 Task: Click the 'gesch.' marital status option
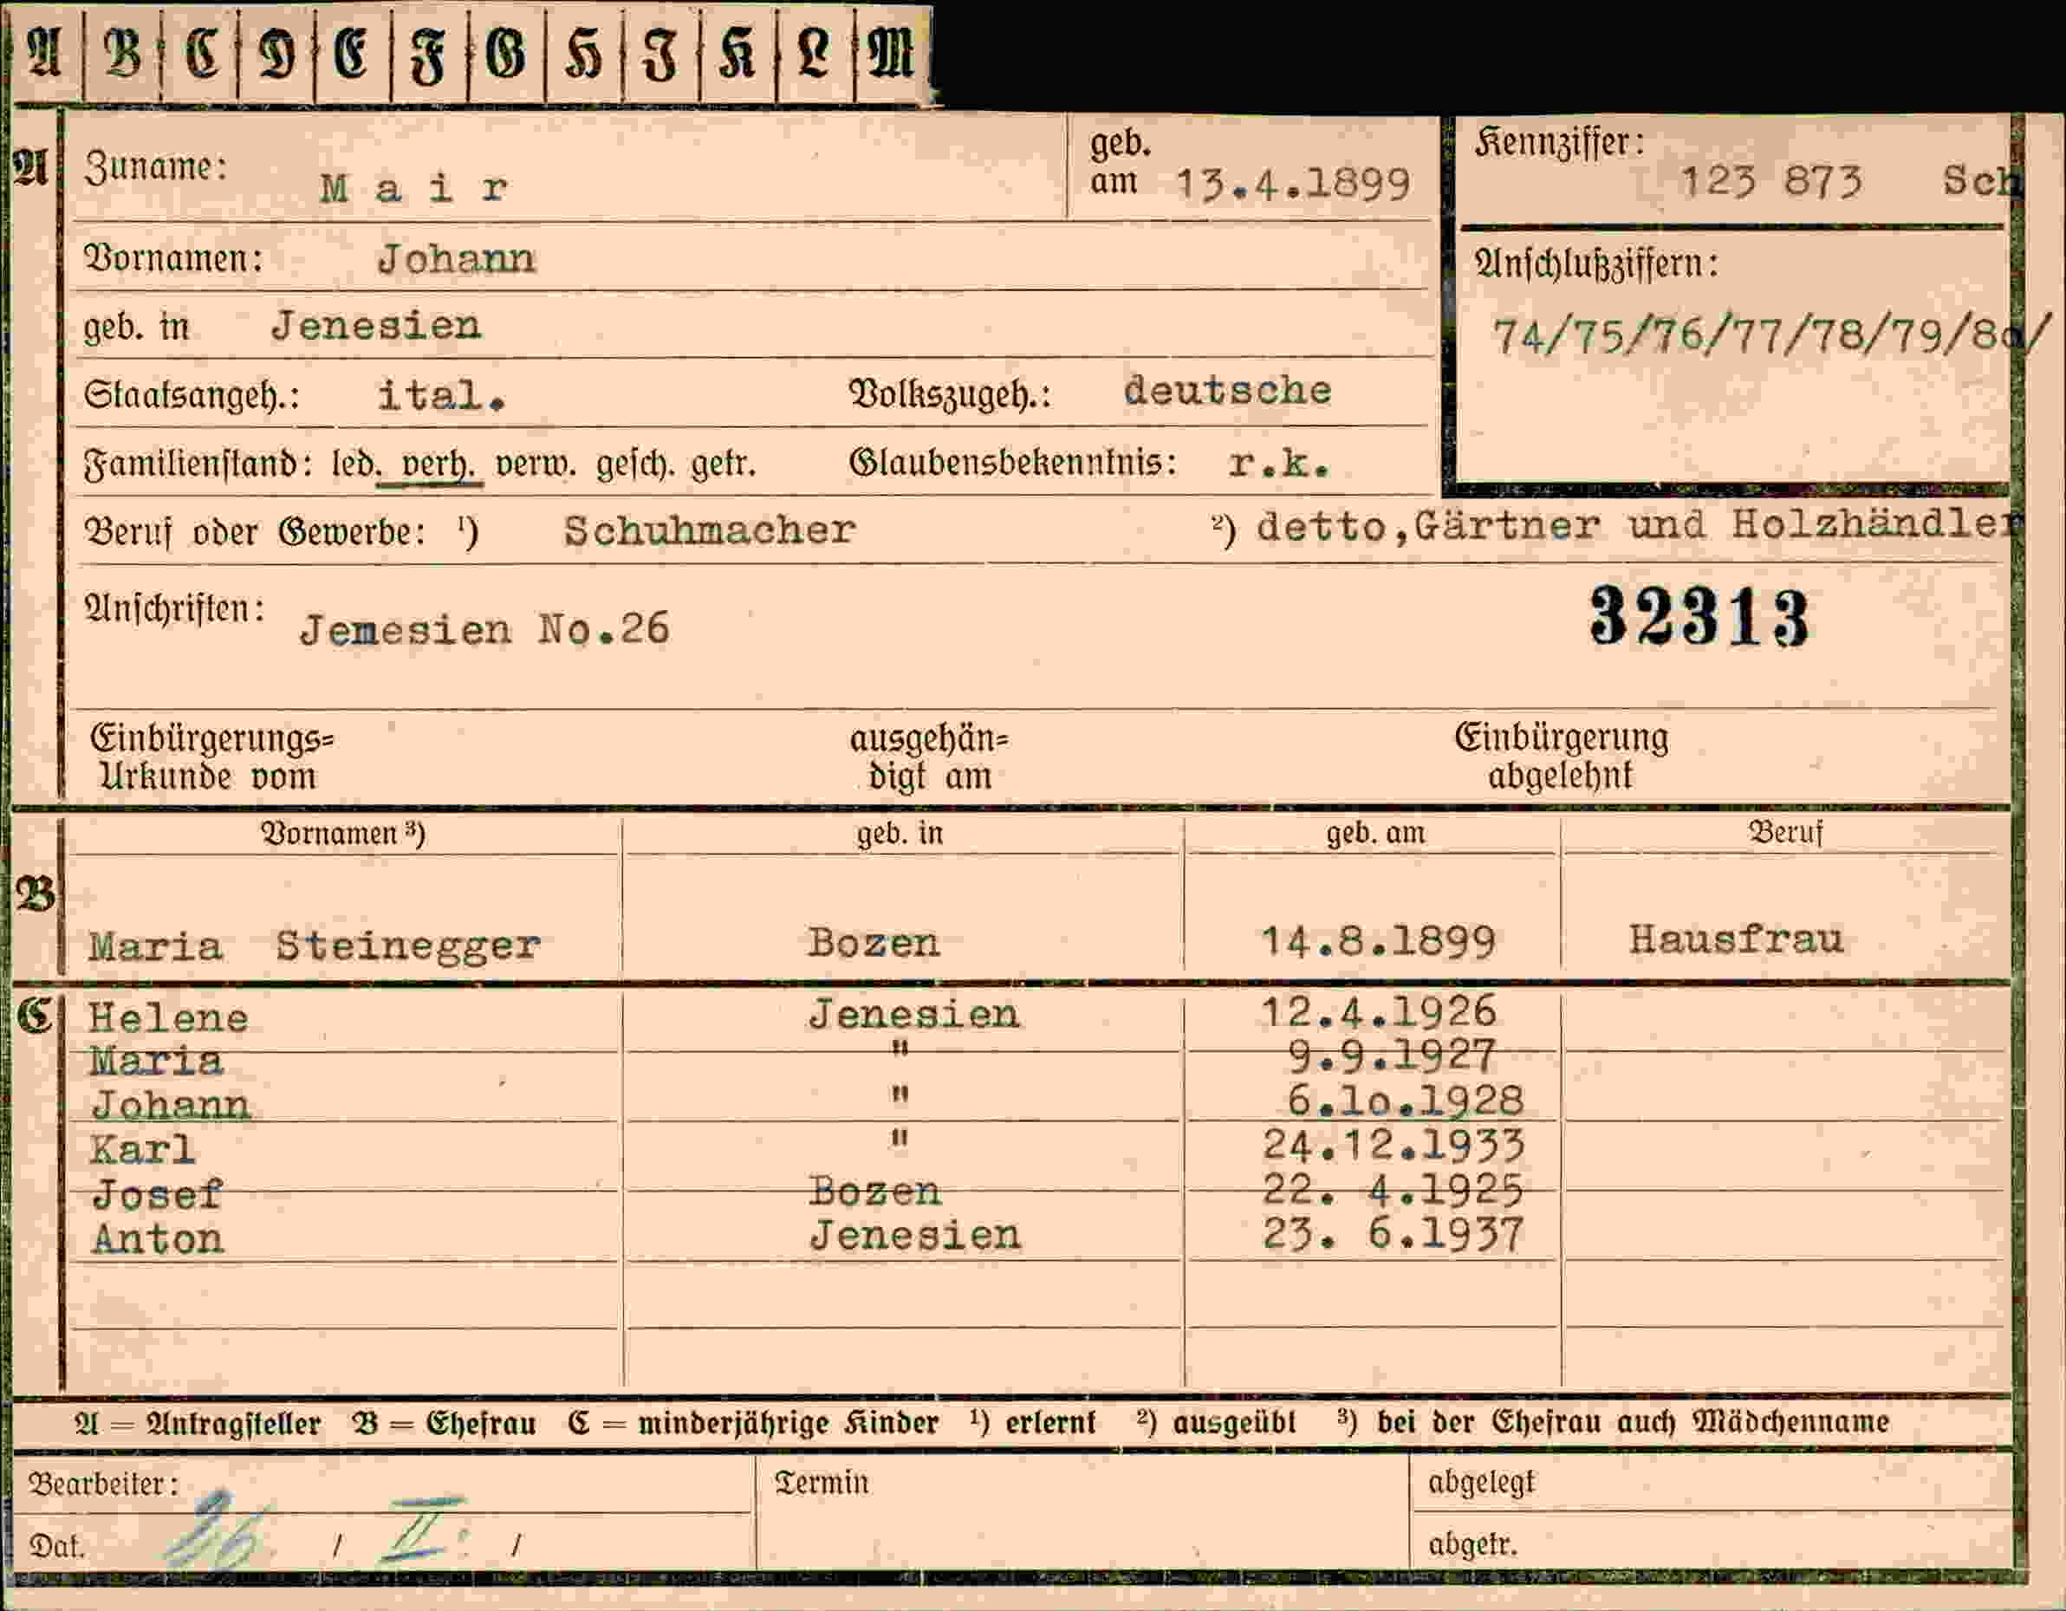(636, 464)
